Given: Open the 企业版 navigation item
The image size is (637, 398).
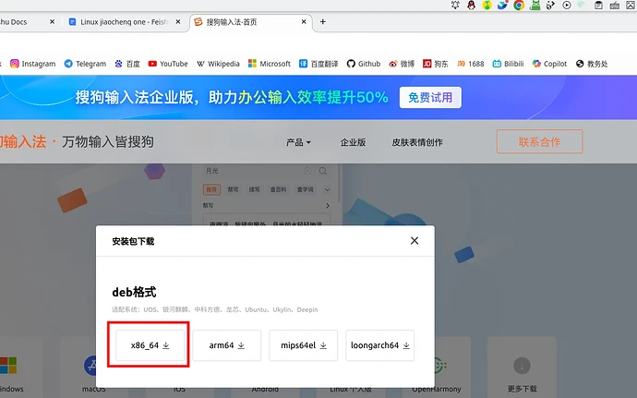Looking at the screenshot, I should point(353,142).
